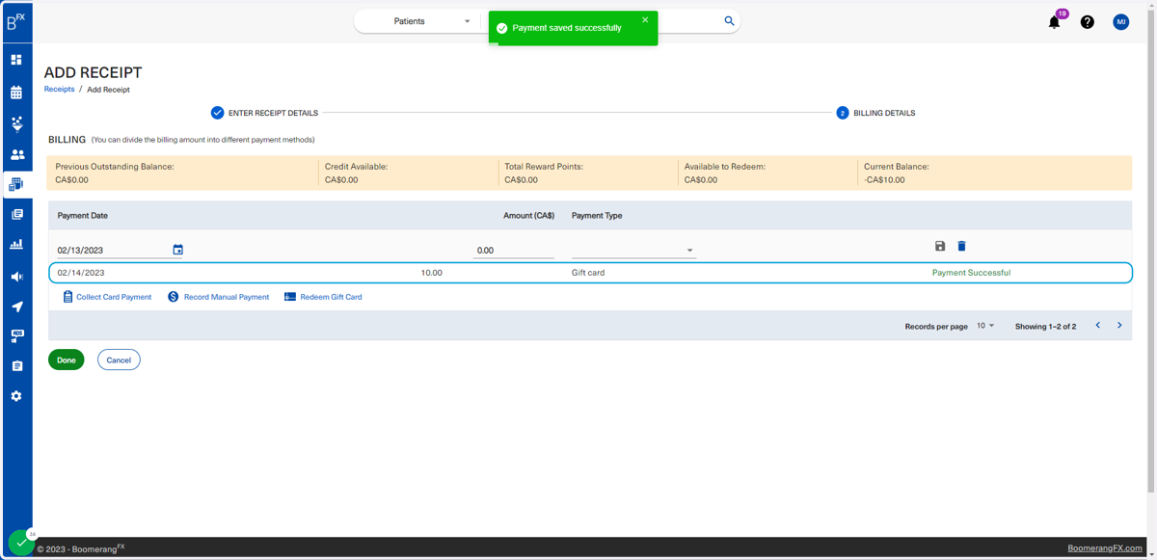
Task: Open the help question mark icon
Action: (x=1088, y=22)
